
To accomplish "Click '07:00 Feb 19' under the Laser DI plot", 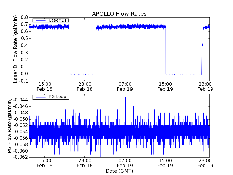I will (125, 87).
